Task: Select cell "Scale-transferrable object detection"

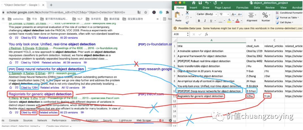Action: click(x=212, y=66)
